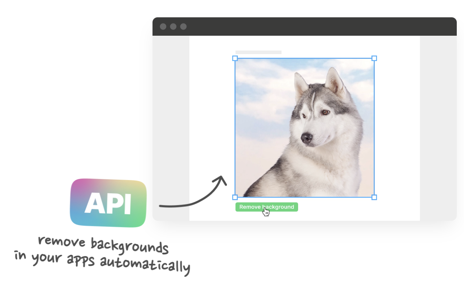
Task: Click the bottom-right selection handle
Action: [x=374, y=197]
